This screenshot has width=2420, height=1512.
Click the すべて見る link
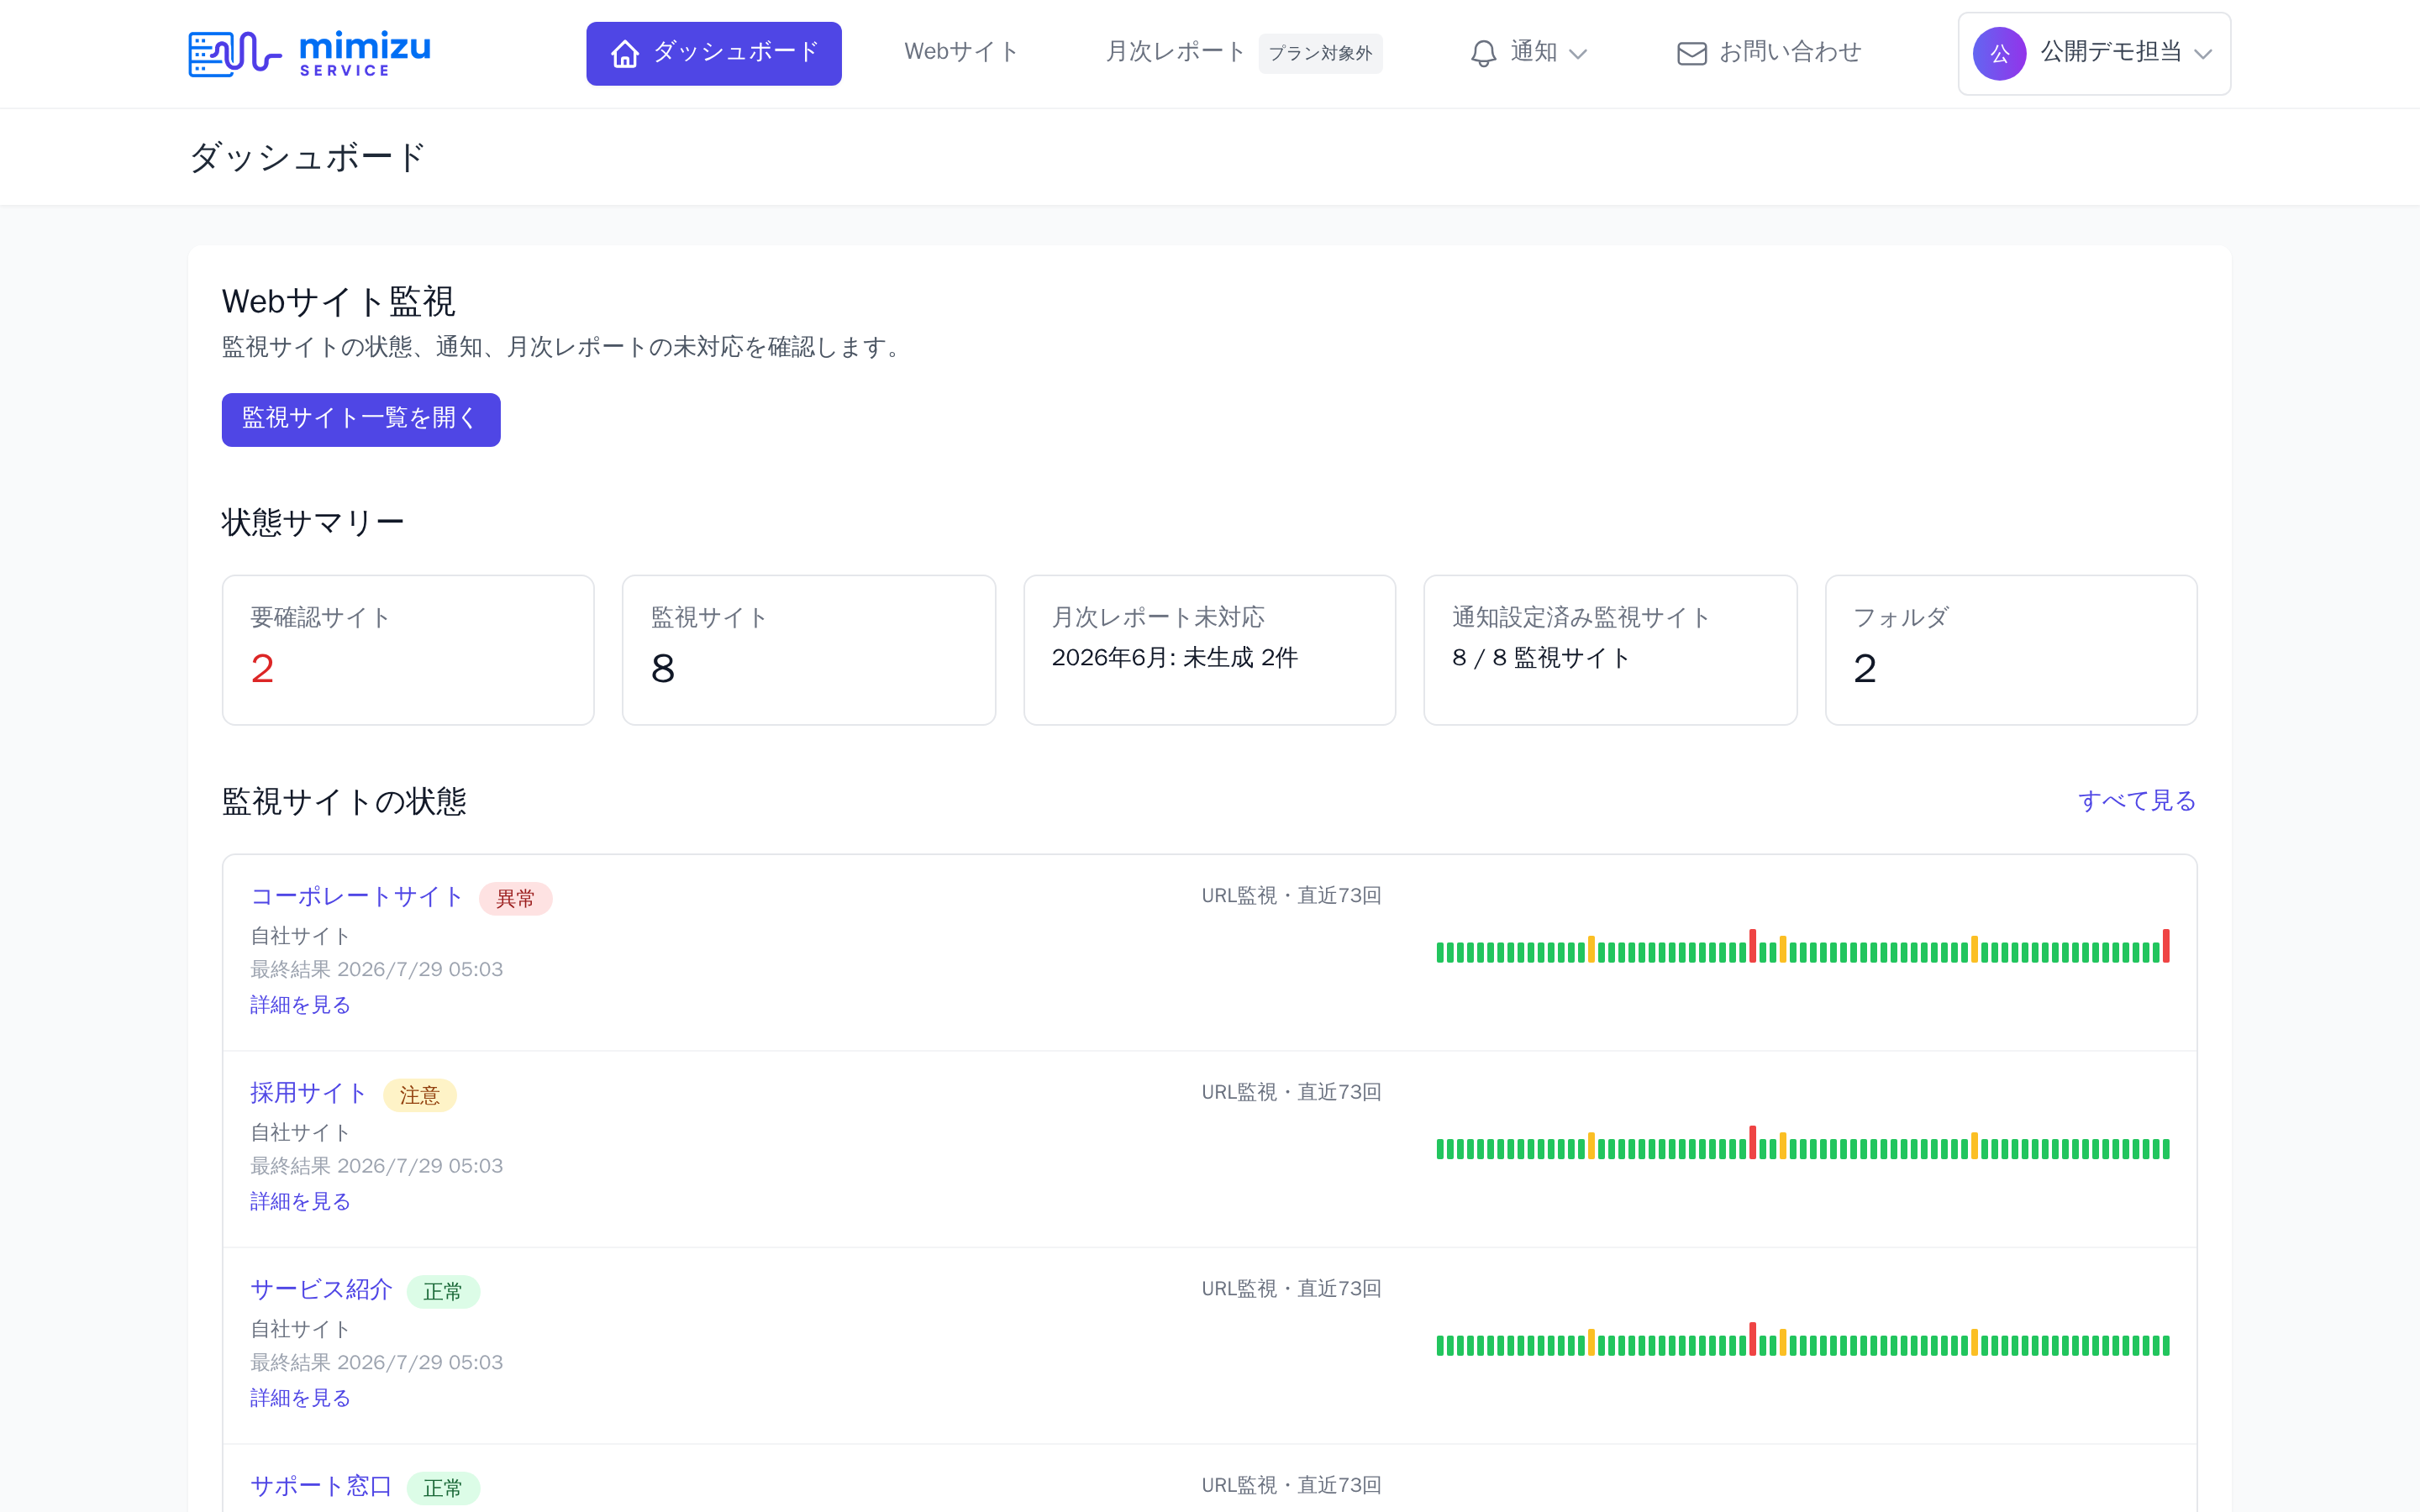click(2136, 801)
